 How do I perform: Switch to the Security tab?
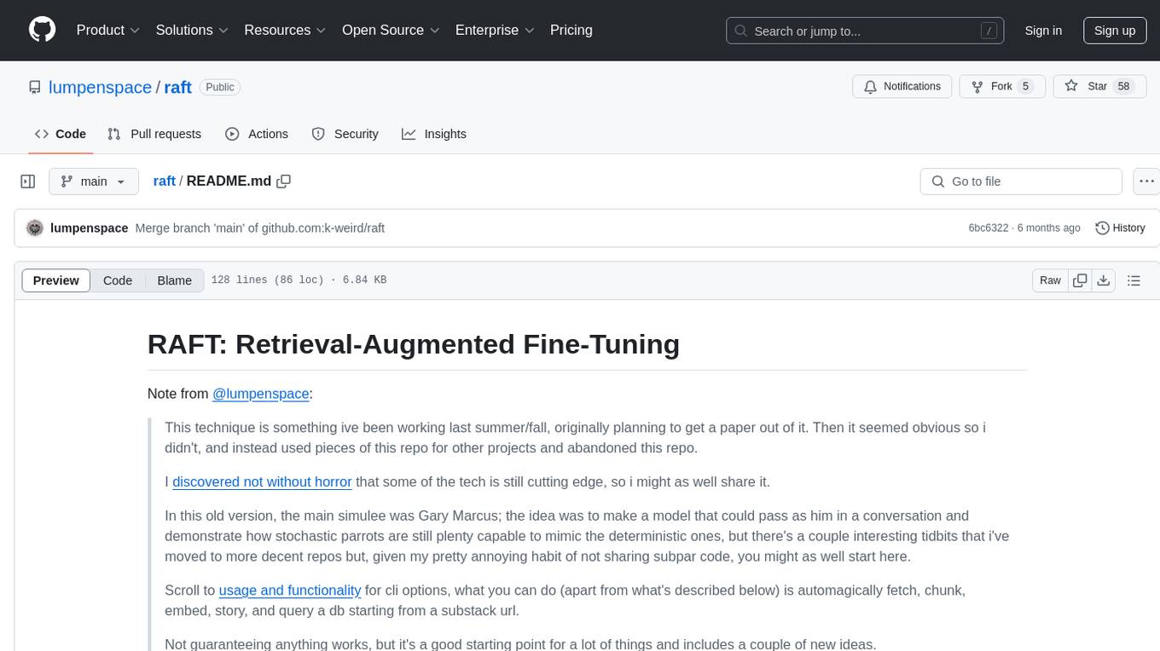tap(345, 134)
